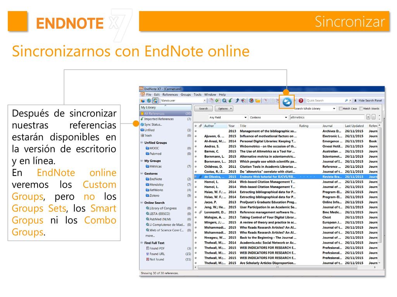The image size is (397, 297).
Task: Open the EndNote help question-mark icon
Action: click(x=301, y=101)
